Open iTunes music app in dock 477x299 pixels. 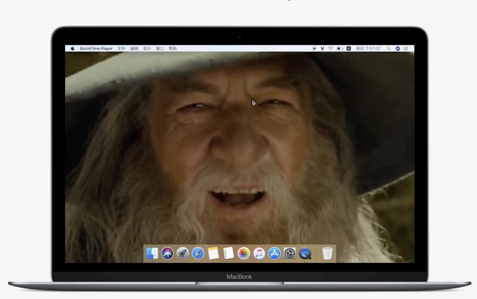pos(259,254)
